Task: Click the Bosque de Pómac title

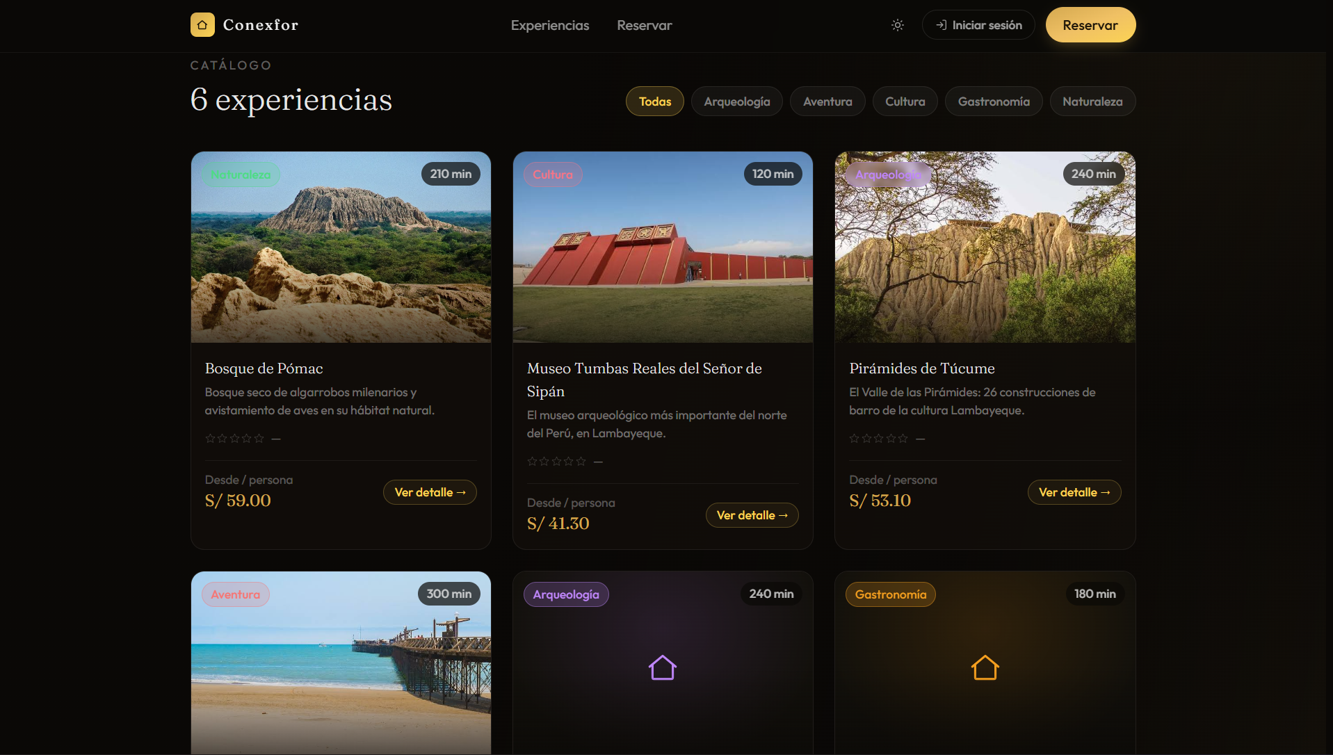Action: click(264, 368)
